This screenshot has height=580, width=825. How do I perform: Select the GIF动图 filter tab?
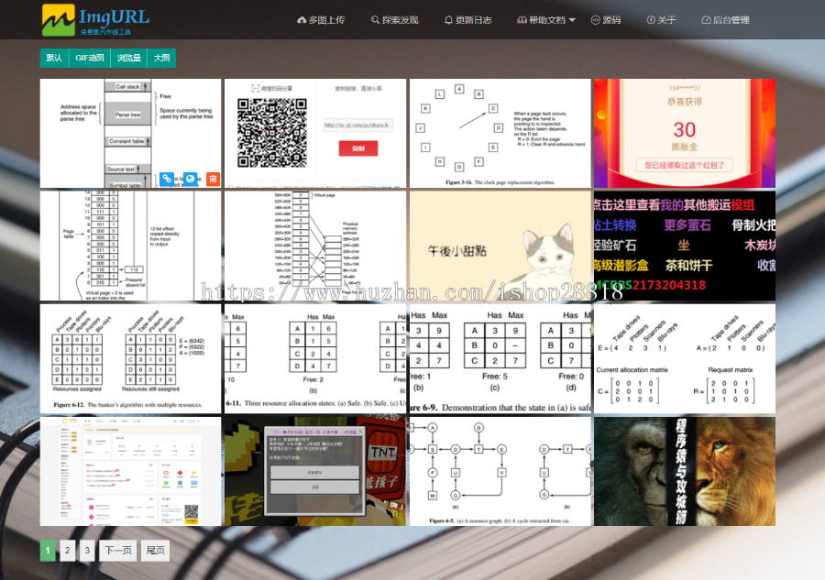click(x=90, y=58)
